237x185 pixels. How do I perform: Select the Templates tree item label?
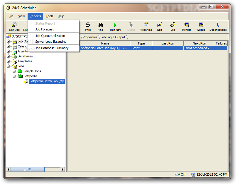click(x=25, y=61)
